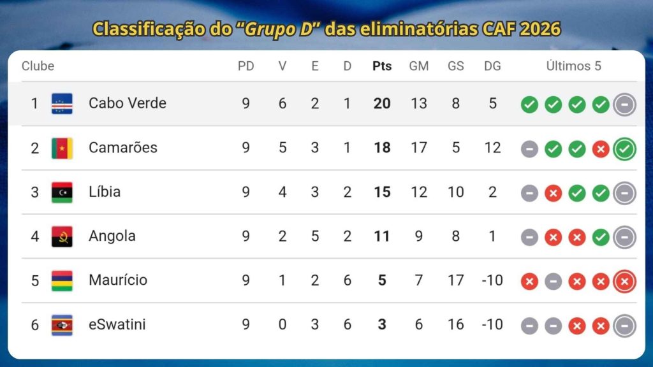Click the Últimos 5 column header

click(573, 66)
